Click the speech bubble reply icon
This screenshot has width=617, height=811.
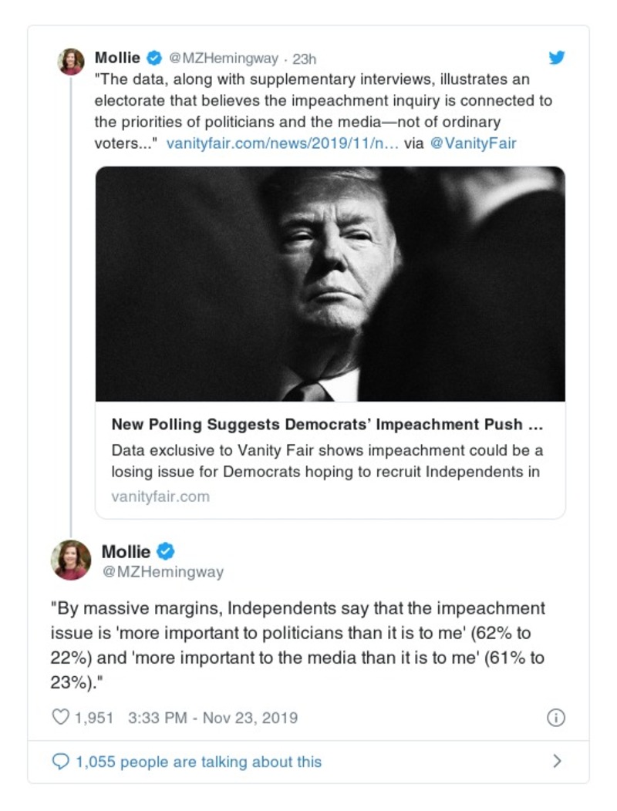(x=60, y=762)
